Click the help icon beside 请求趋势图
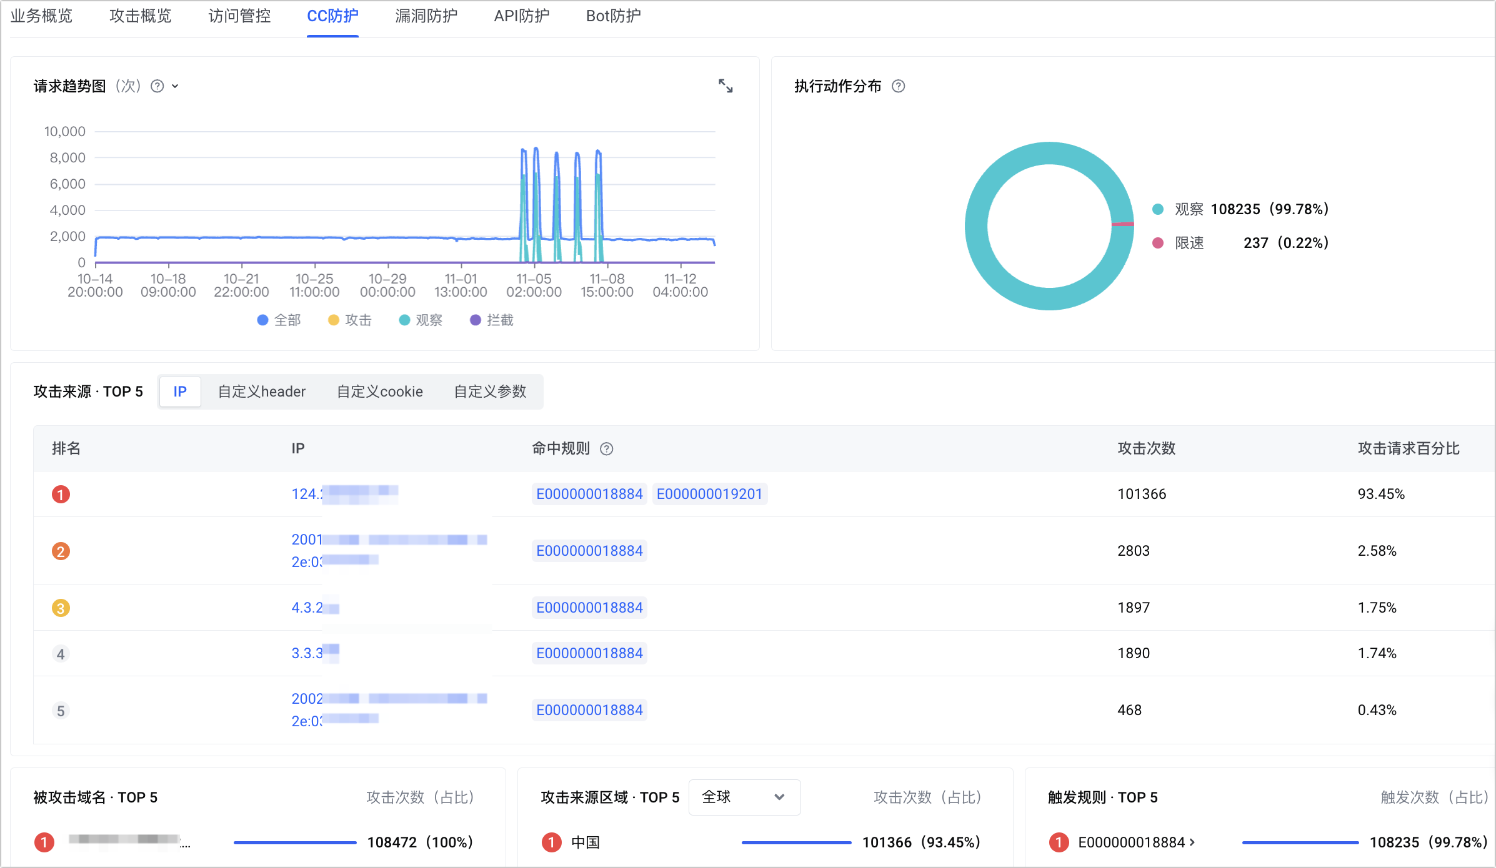The width and height of the screenshot is (1496, 868). coord(157,86)
